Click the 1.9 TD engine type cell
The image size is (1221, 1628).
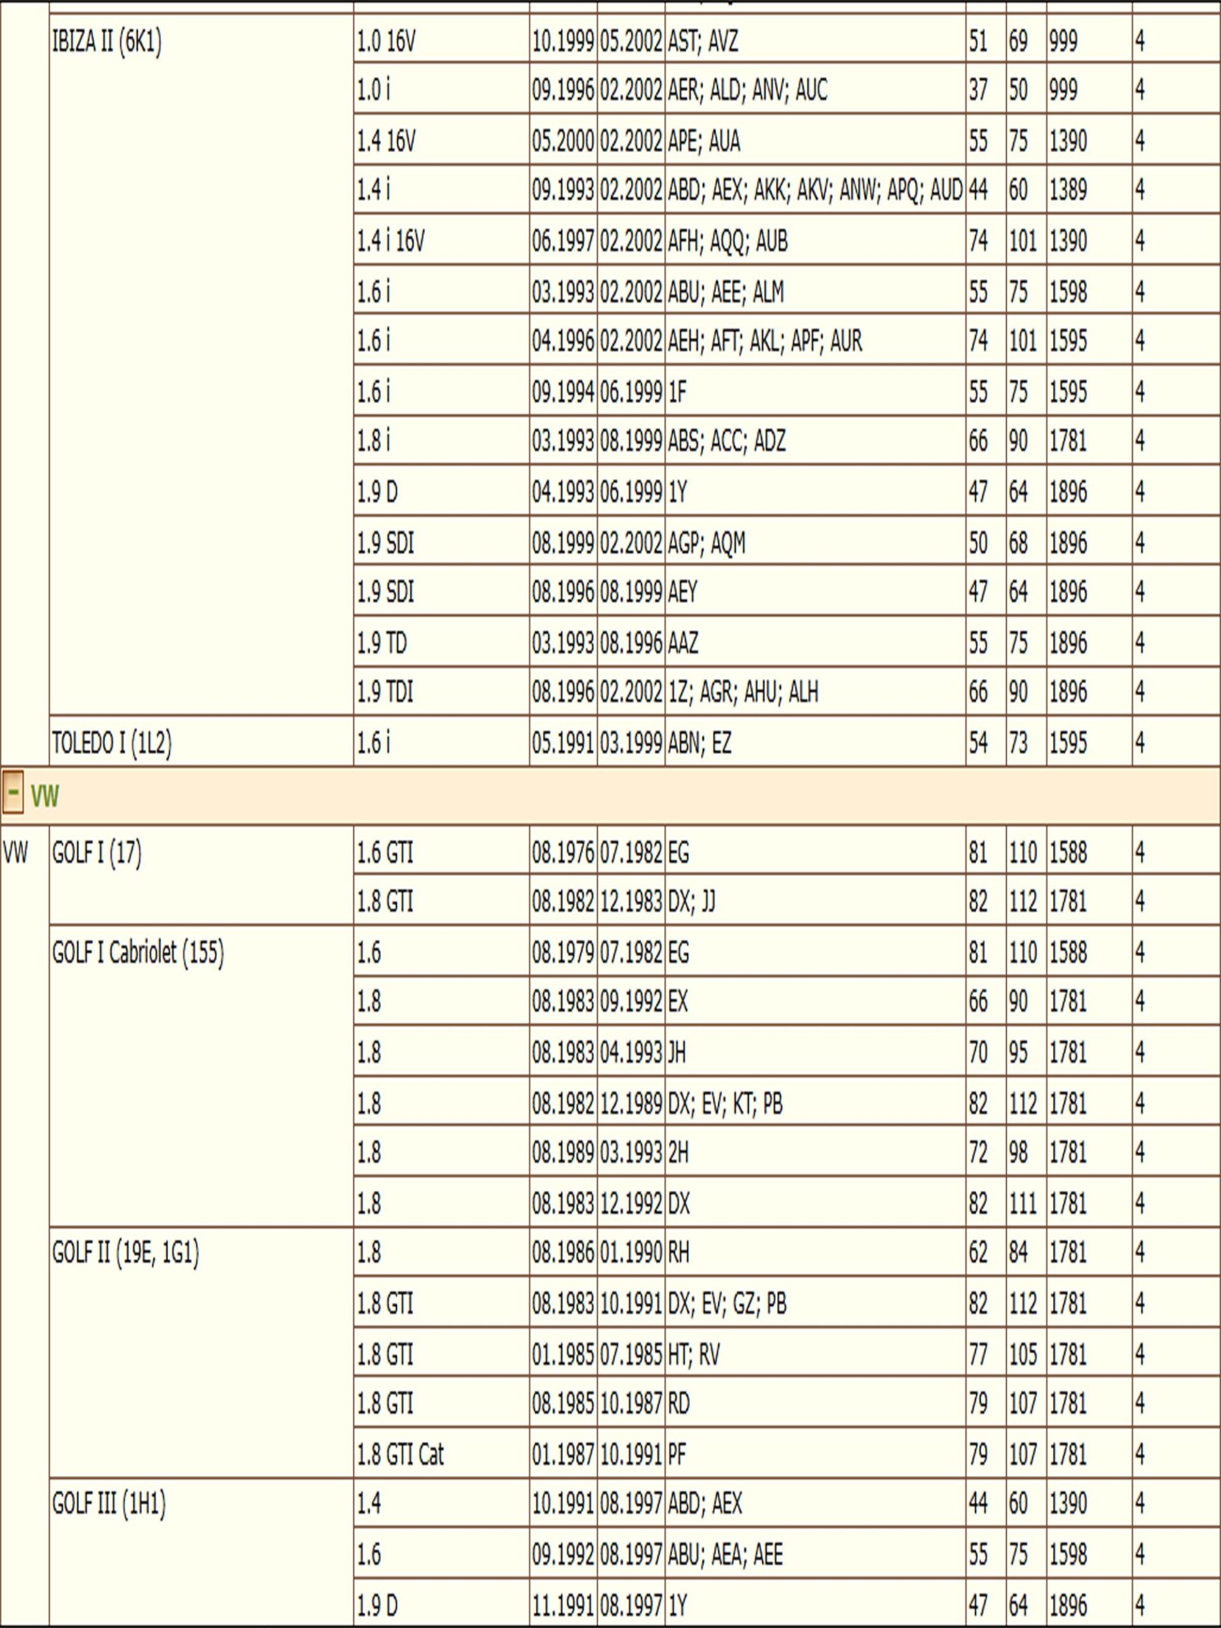click(x=381, y=642)
